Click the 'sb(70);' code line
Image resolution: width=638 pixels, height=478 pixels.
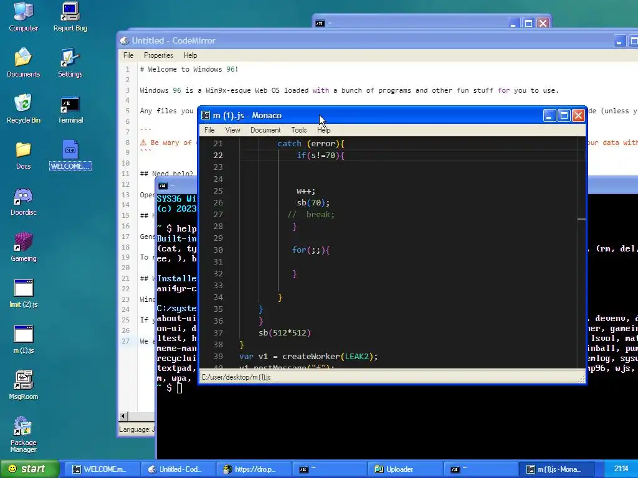coord(313,202)
